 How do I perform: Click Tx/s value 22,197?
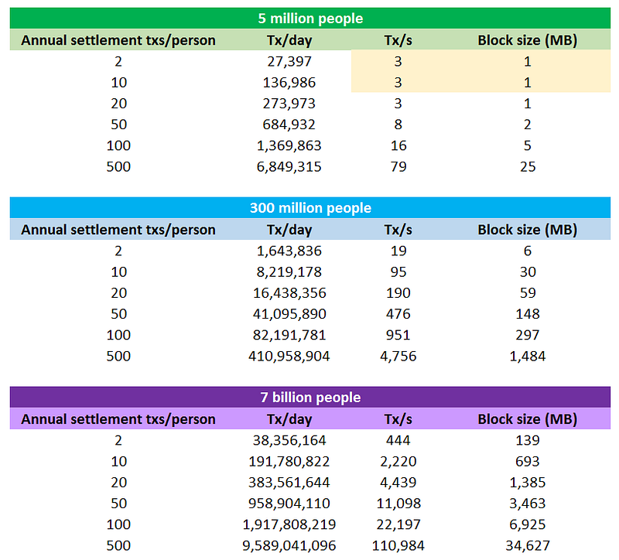point(398,524)
